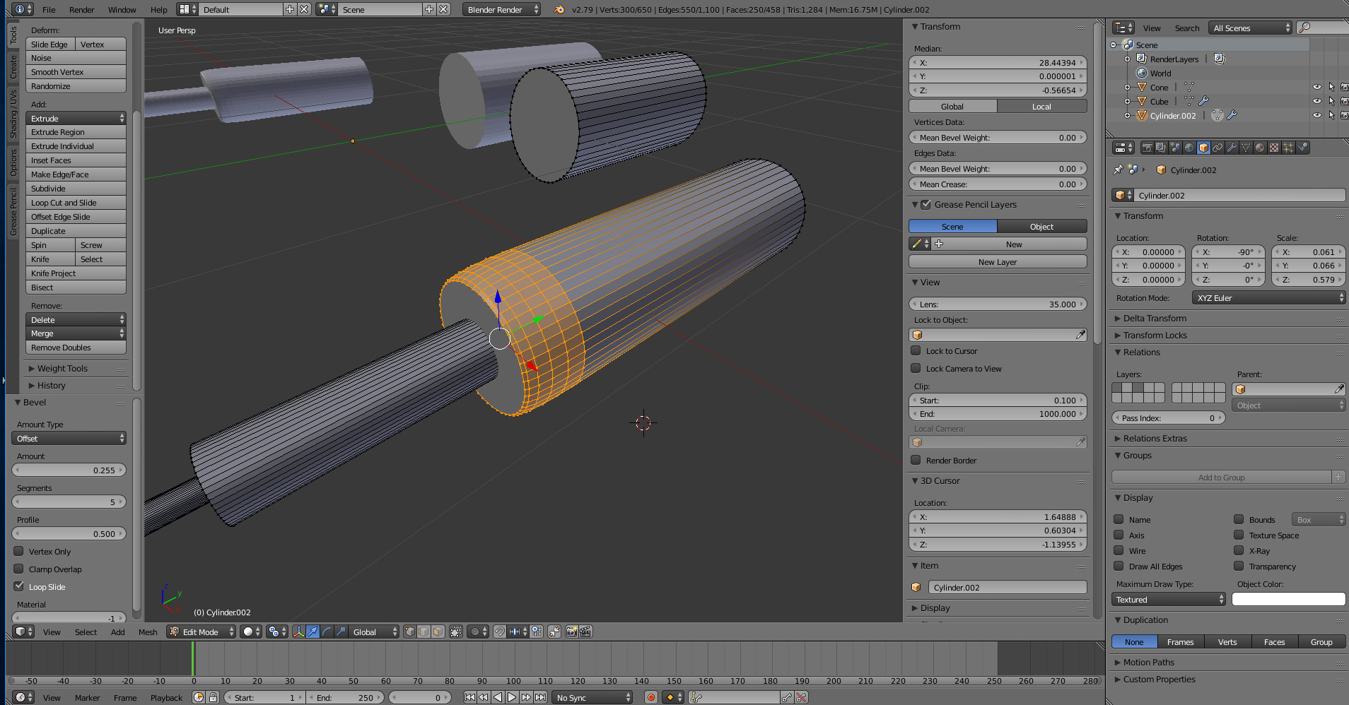Enable the Clamp Overlap checkbox
Viewport: 1349px width, 705px height.
tap(18, 569)
